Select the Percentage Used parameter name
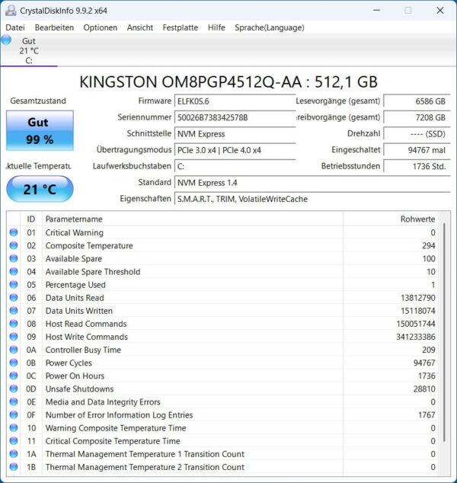 click(x=75, y=285)
